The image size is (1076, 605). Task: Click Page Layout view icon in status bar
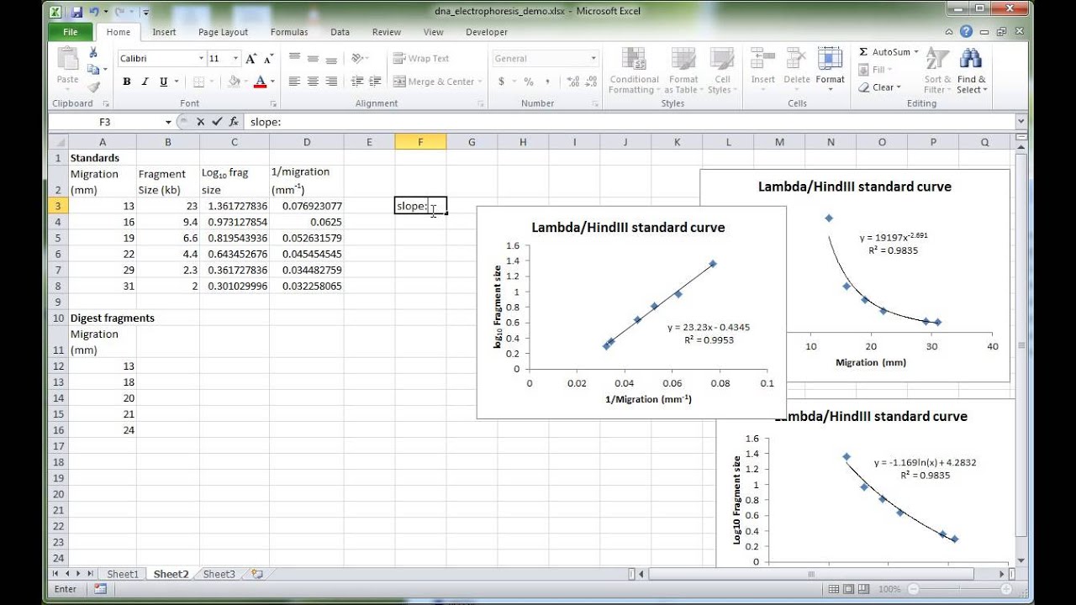coord(849,589)
